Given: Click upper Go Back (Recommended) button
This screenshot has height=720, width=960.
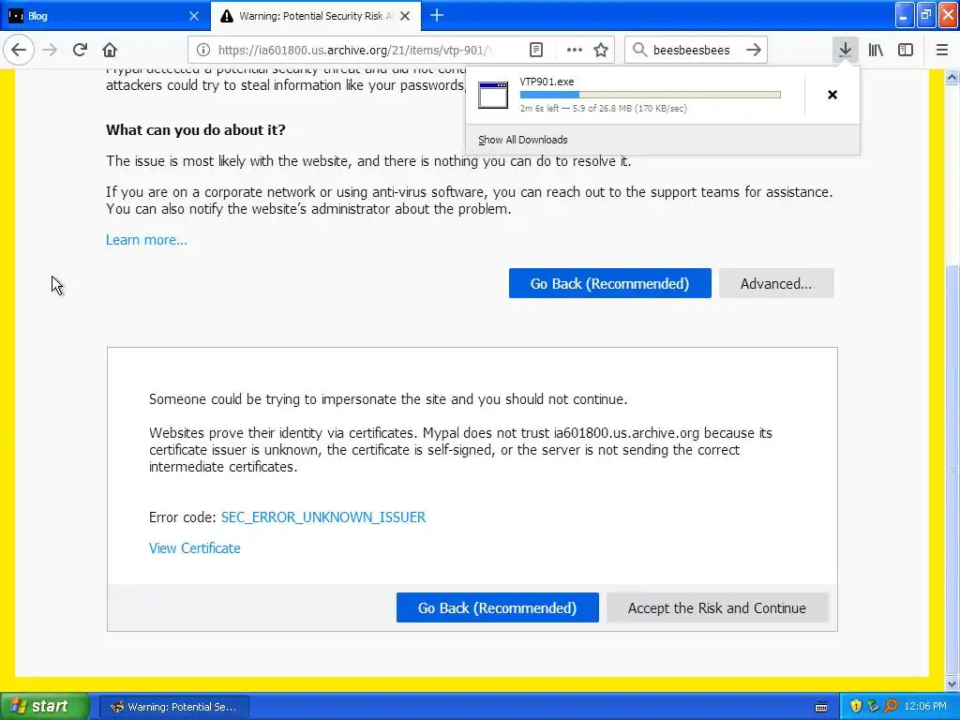Looking at the screenshot, I should [609, 283].
